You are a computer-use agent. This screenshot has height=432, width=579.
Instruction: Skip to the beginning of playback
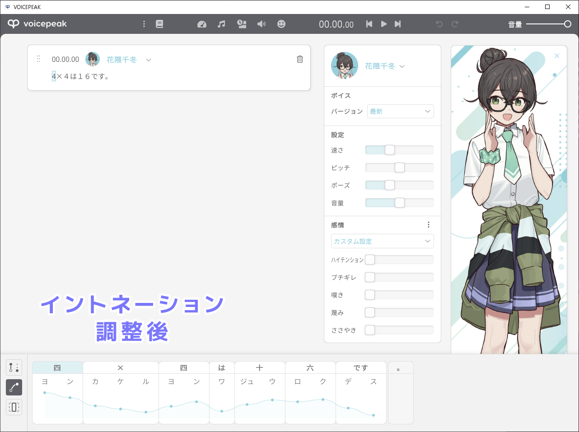pyautogui.click(x=369, y=24)
